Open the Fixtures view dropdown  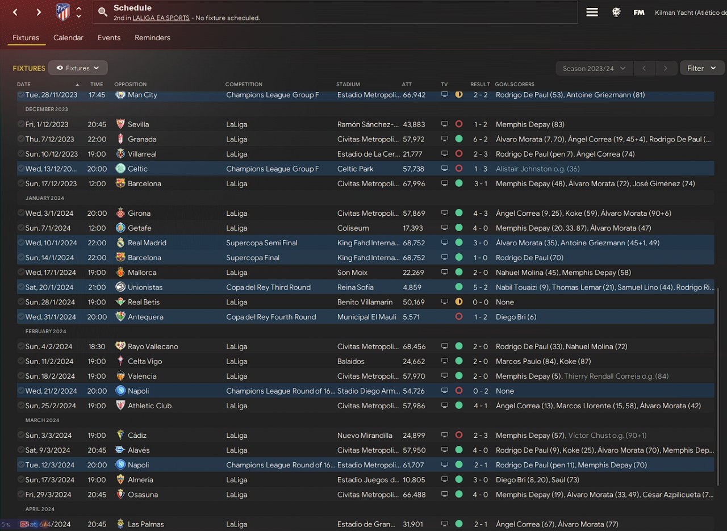click(78, 68)
